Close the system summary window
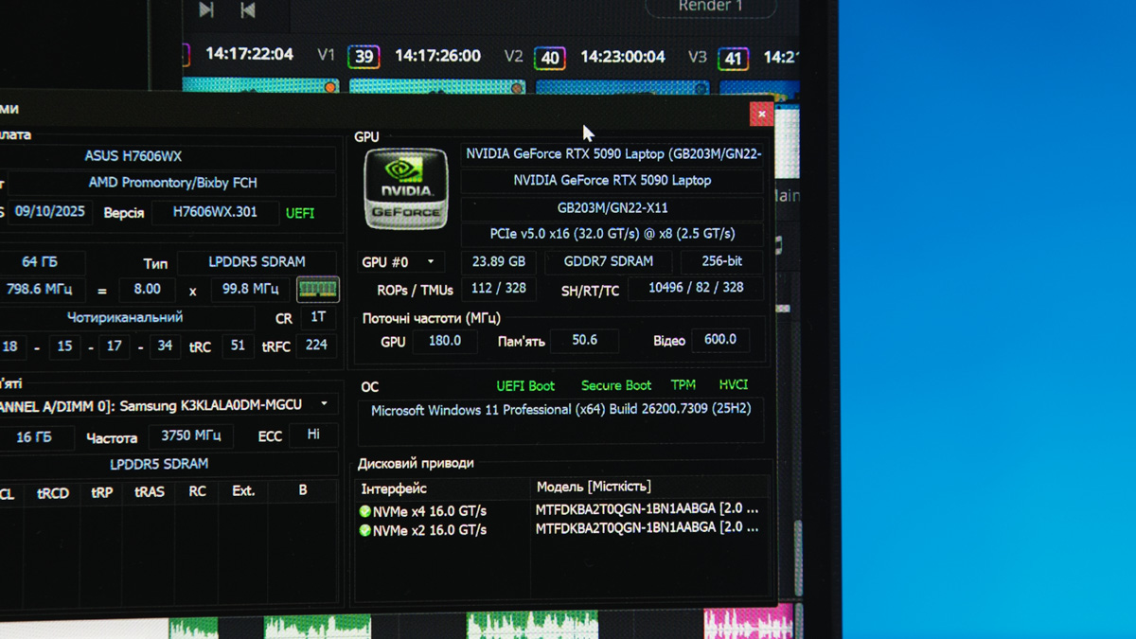Image resolution: width=1136 pixels, height=639 pixels. coord(761,114)
